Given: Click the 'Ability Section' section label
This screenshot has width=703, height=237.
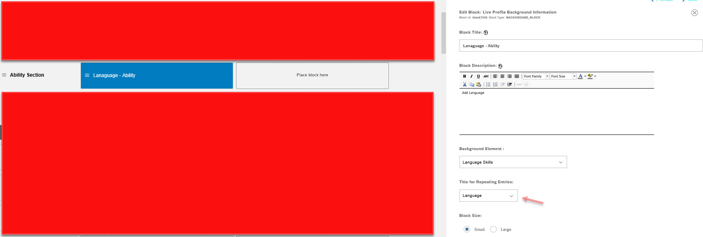Looking at the screenshot, I should 27,75.
